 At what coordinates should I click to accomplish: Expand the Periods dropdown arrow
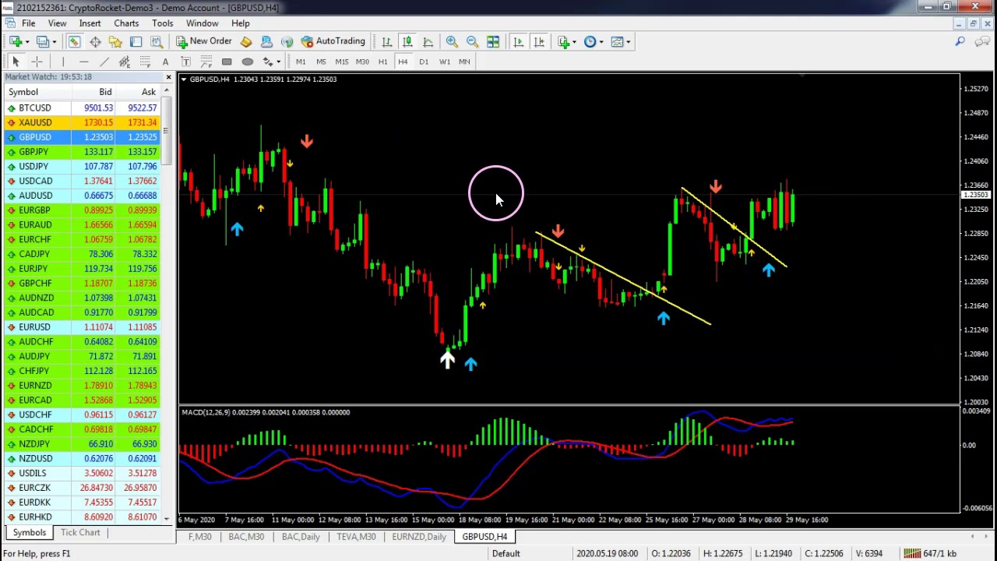pyautogui.click(x=601, y=42)
